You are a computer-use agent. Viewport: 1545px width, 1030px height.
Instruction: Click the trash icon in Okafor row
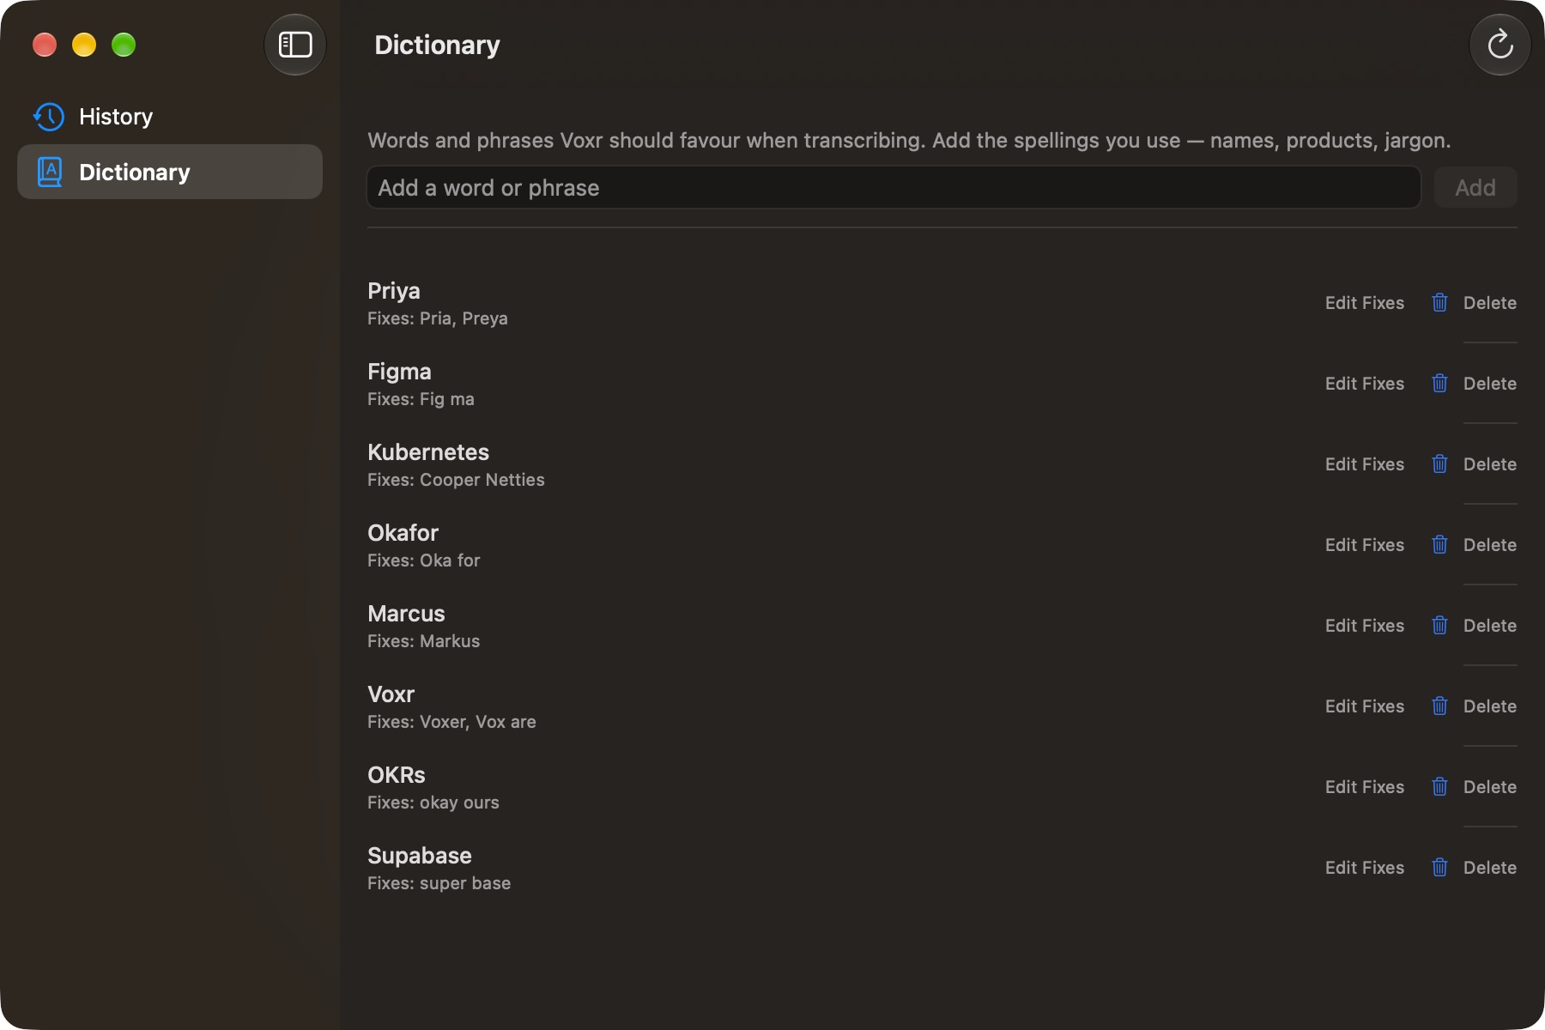coord(1440,545)
